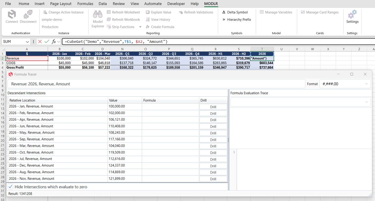Image resolution: width=375 pixels, height=201 pixels.
Task: Click the Hierarchy Prefix option
Action: [236, 19]
